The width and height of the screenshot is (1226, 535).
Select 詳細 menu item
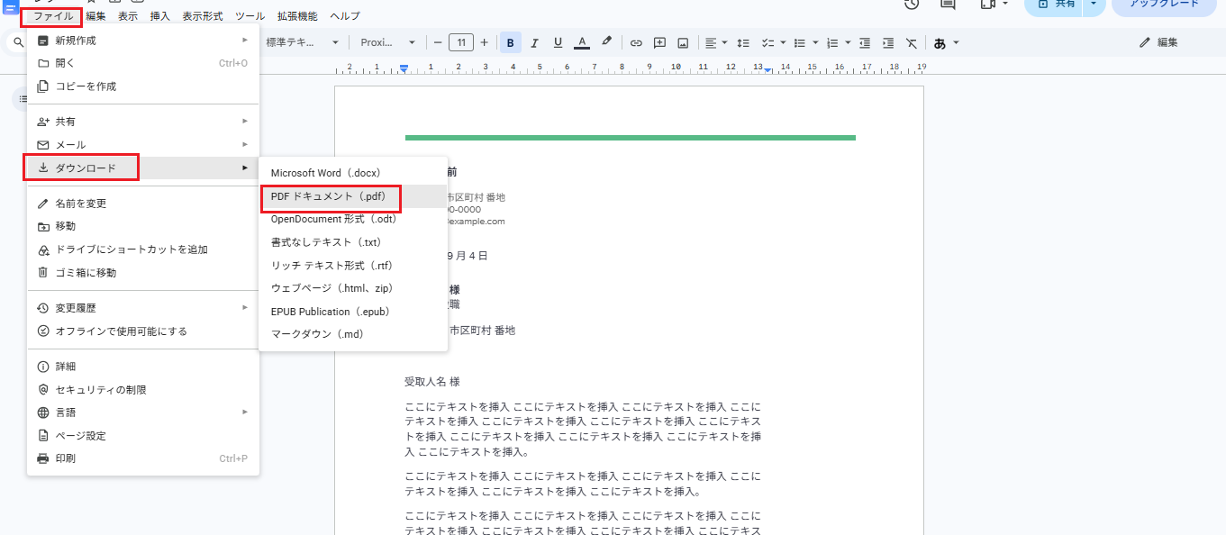pyautogui.click(x=143, y=367)
